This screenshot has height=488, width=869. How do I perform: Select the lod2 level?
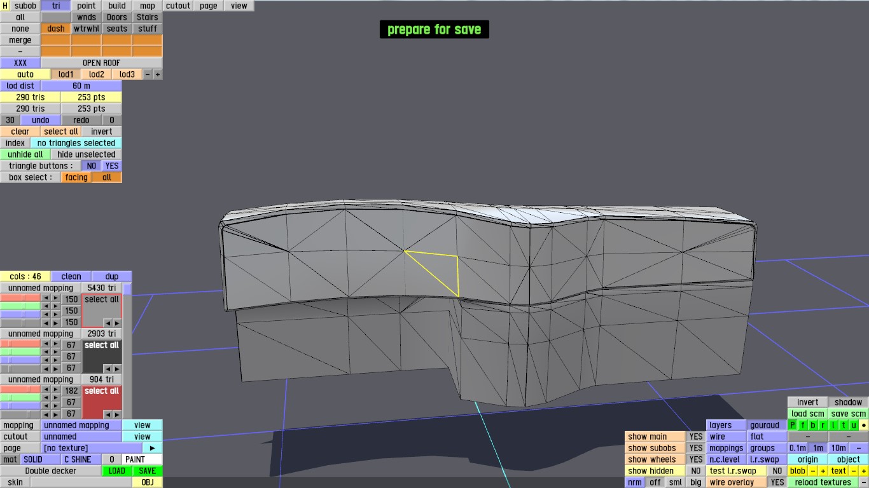(97, 74)
